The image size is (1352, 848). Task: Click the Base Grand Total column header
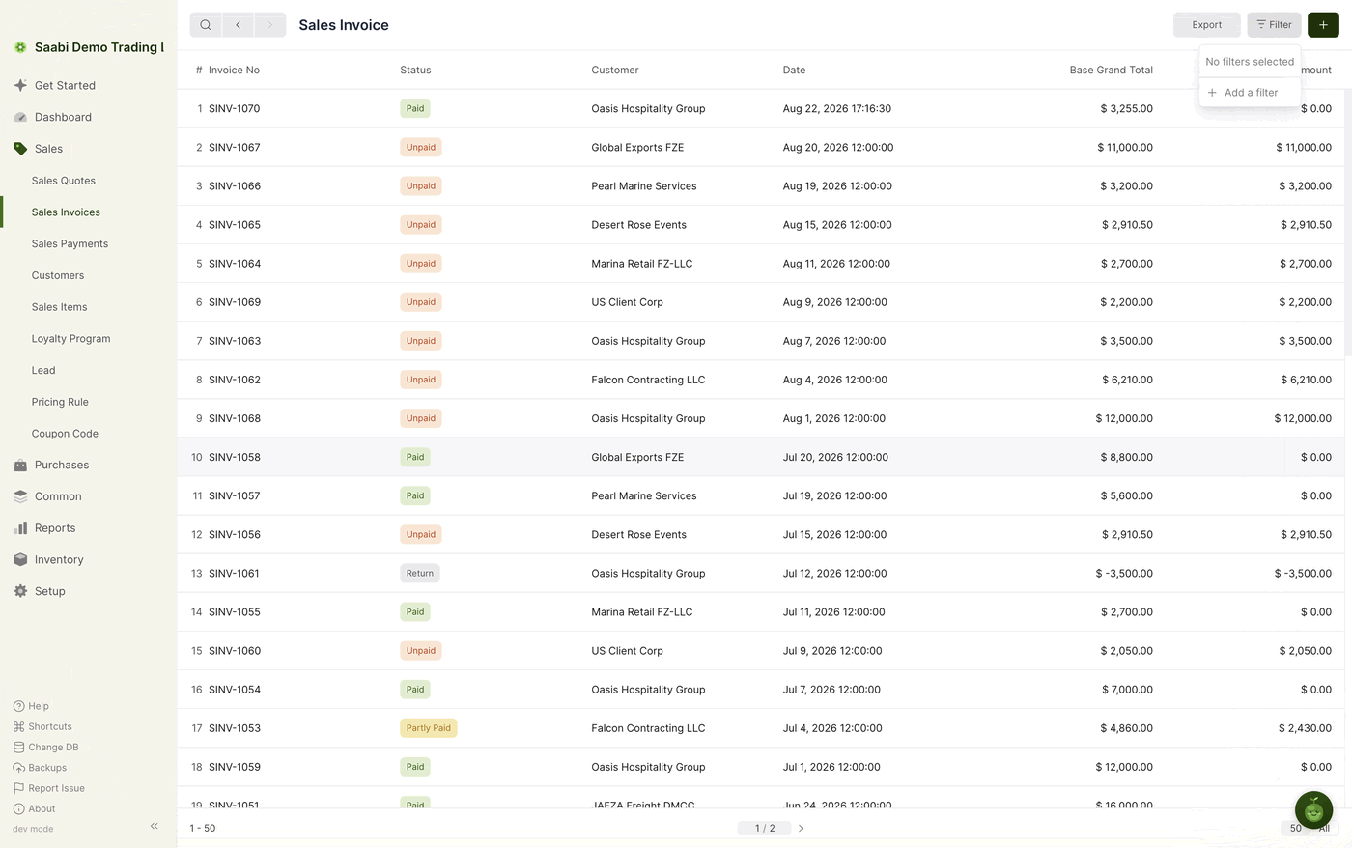[x=1111, y=70]
